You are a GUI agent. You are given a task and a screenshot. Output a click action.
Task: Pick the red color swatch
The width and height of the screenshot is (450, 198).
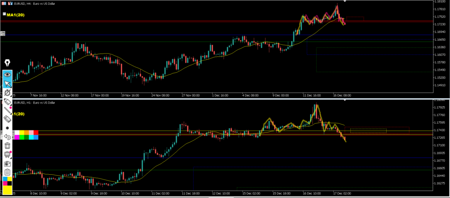[x=36, y=133]
